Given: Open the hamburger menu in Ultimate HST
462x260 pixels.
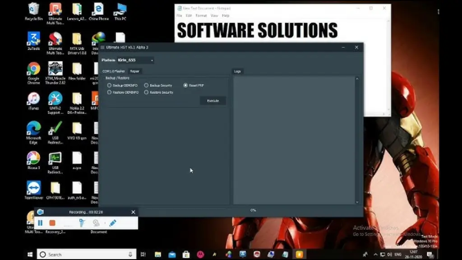Looking at the screenshot, I should [102, 47].
